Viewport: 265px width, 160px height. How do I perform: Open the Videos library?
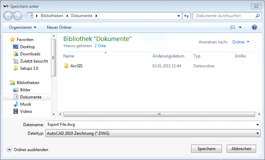coord(26,111)
